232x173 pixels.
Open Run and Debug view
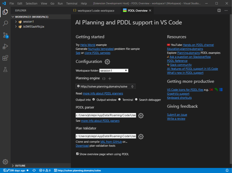click(x=5, y=46)
